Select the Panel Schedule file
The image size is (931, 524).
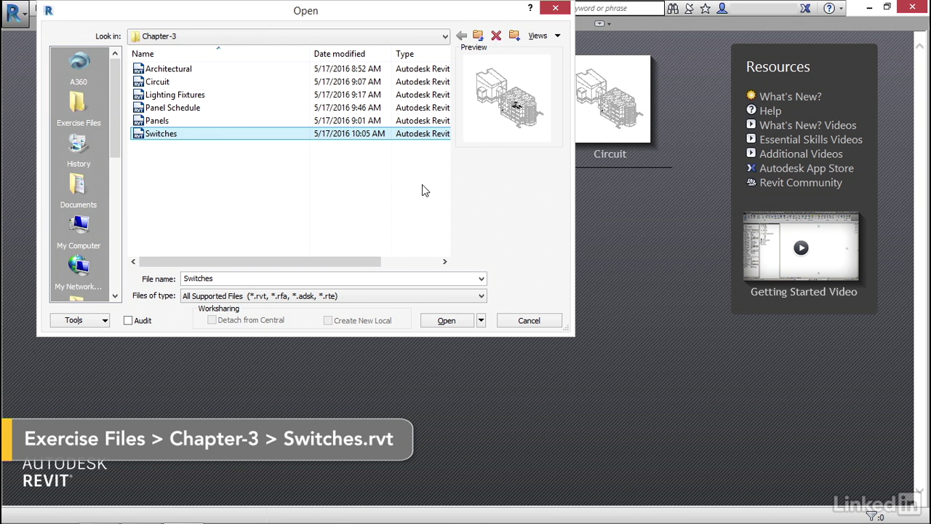point(172,108)
